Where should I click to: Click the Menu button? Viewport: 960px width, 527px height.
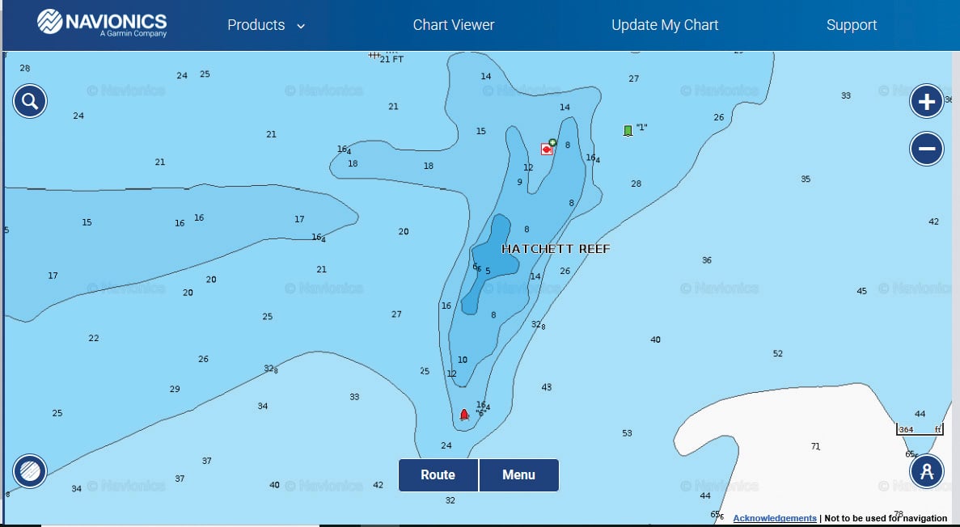pyautogui.click(x=518, y=475)
